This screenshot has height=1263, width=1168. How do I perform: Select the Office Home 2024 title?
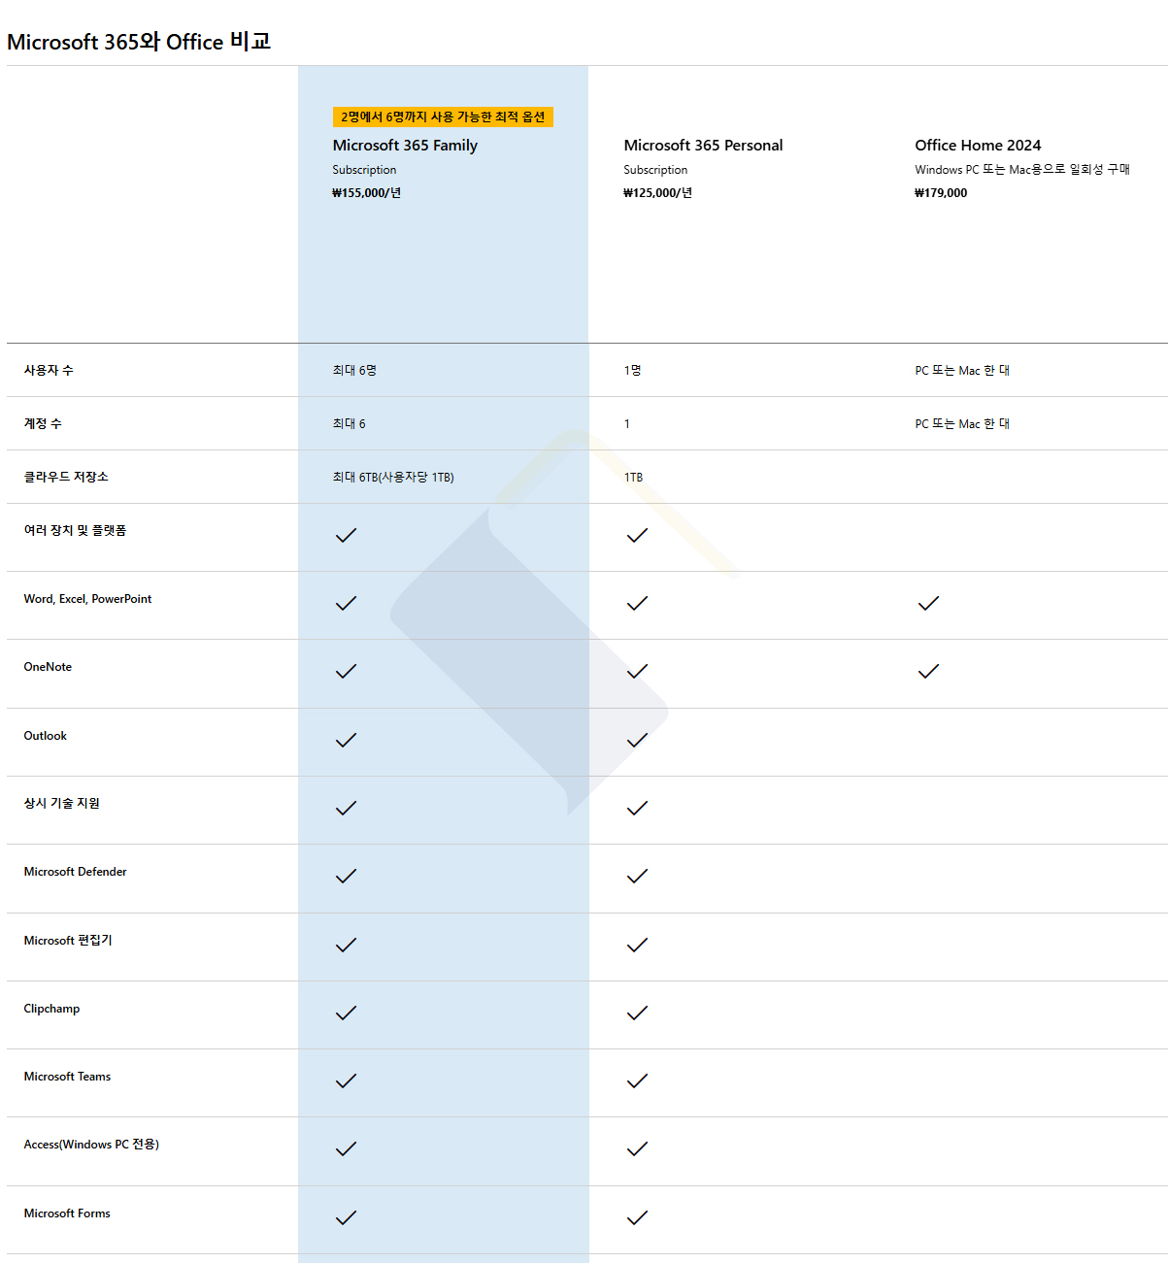[978, 146]
